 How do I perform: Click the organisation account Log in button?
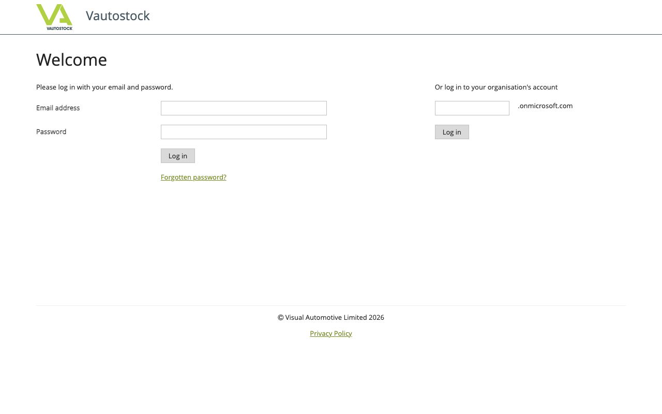pos(452,132)
